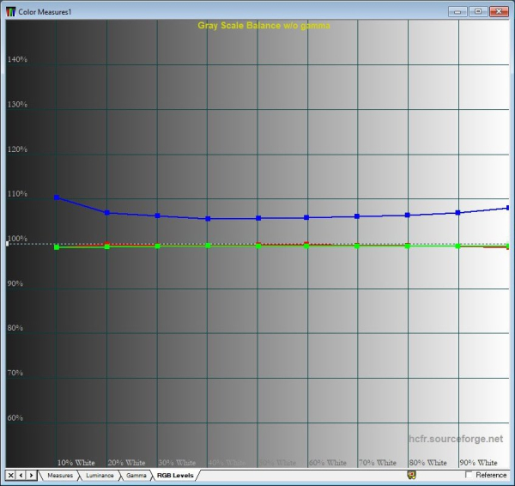515x486 pixels.
Task: Click the left tab scroll arrow
Action: tap(21, 475)
